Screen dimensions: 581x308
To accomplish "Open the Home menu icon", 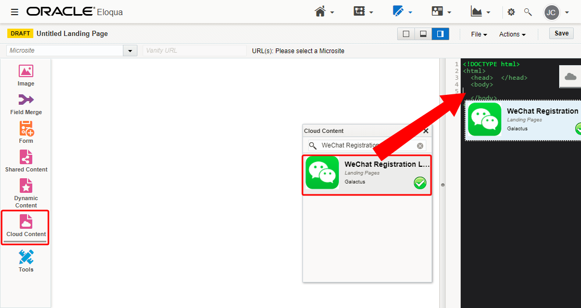I will [x=320, y=12].
